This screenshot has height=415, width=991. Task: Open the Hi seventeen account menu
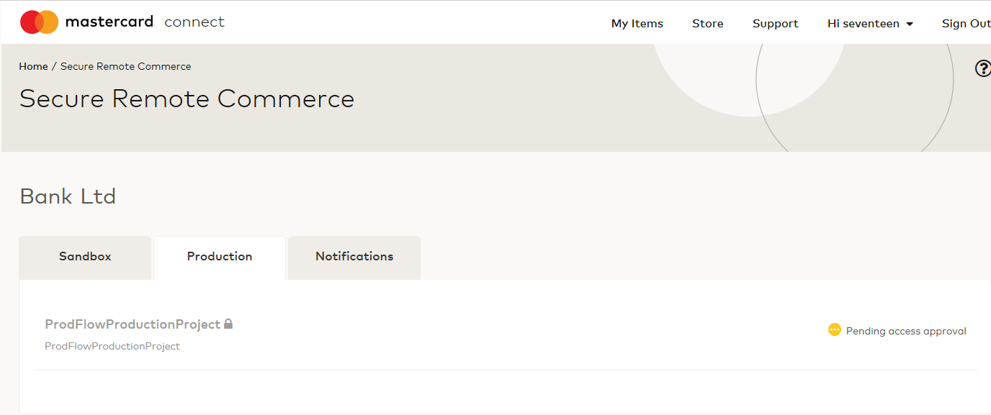click(x=870, y=24)
